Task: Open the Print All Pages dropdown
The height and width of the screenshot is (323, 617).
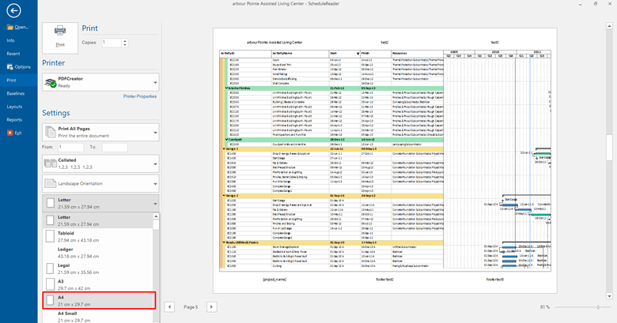Action: (x=100, y=132)
